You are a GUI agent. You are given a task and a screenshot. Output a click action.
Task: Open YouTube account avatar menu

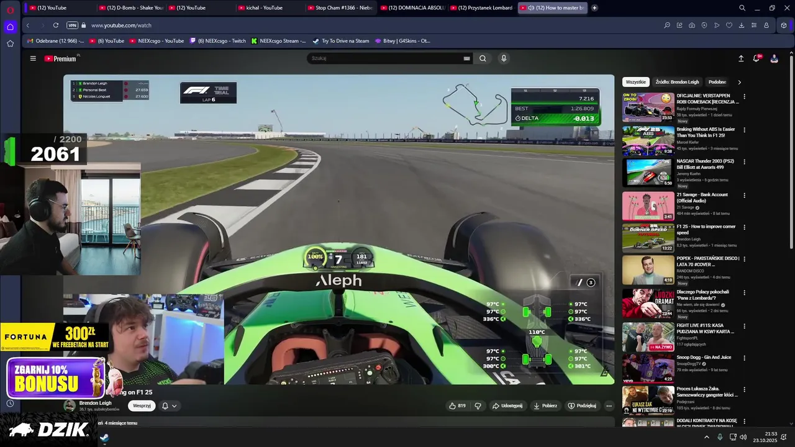[x=774, y=58]
